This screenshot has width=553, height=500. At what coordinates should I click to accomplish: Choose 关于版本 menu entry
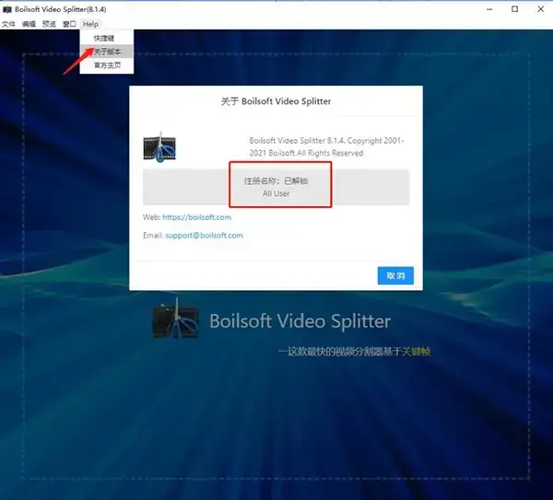107,52
